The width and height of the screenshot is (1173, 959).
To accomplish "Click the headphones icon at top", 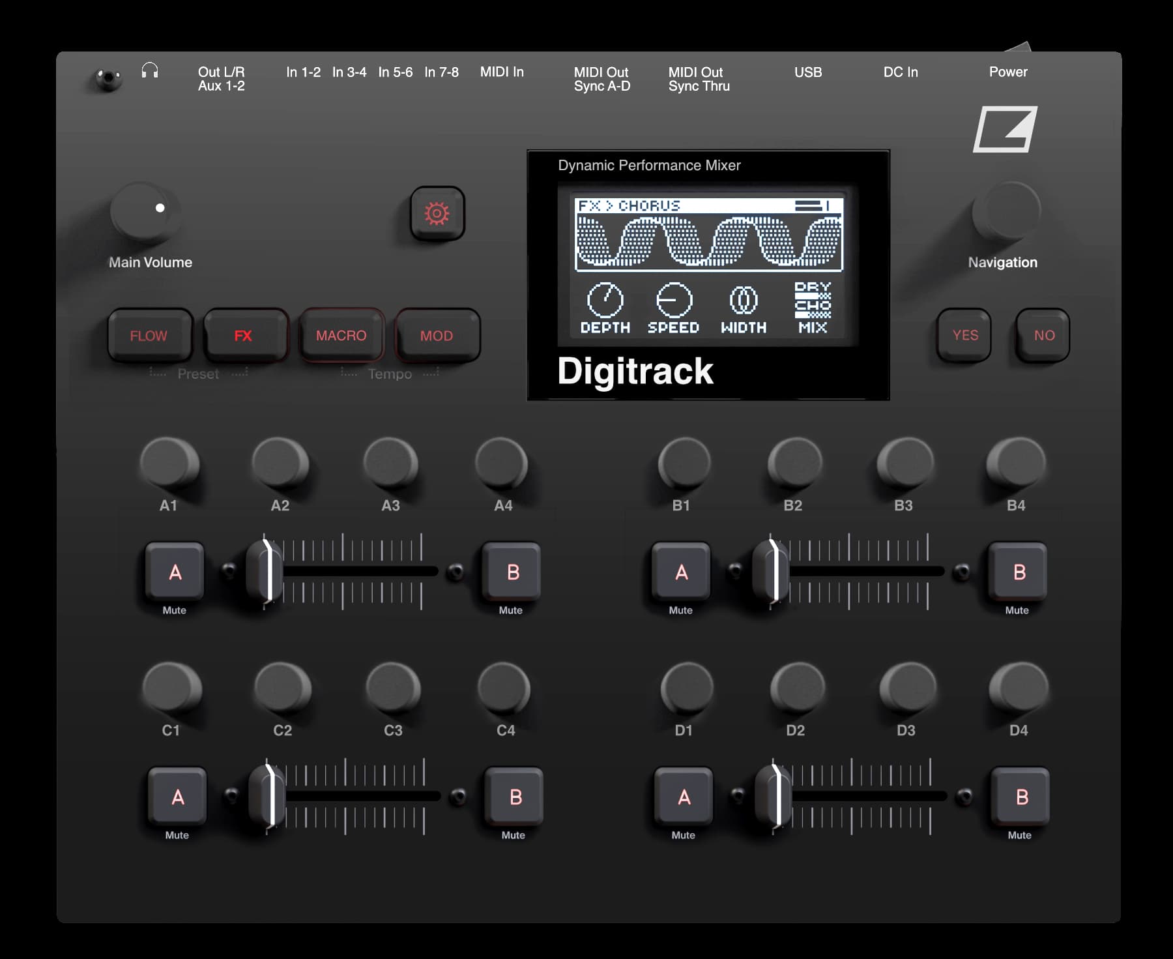I will 150,70.
